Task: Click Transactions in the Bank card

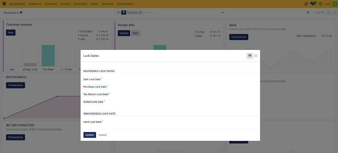Action: 239,37
